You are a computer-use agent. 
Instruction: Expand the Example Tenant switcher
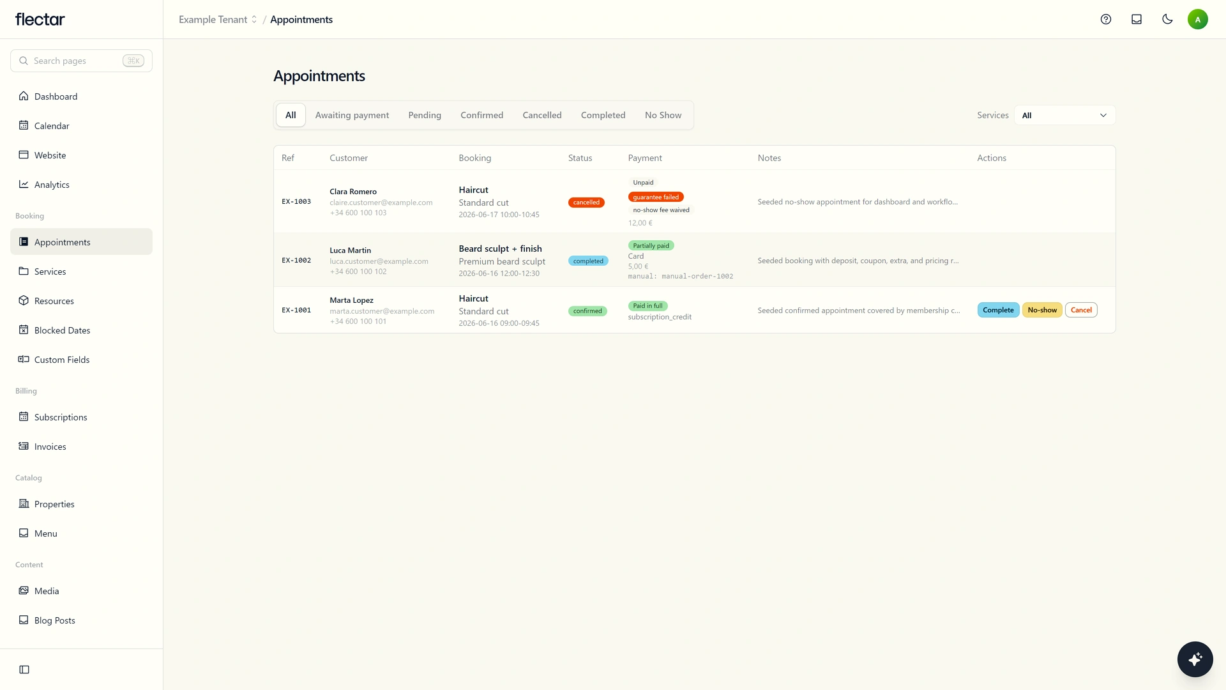(x=218, y=20)
